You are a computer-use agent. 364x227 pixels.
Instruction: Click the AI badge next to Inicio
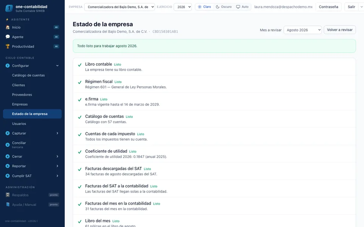[x=56, y=27]
